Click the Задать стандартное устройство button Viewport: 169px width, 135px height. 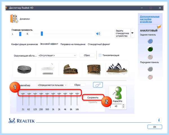coord(123,33)
